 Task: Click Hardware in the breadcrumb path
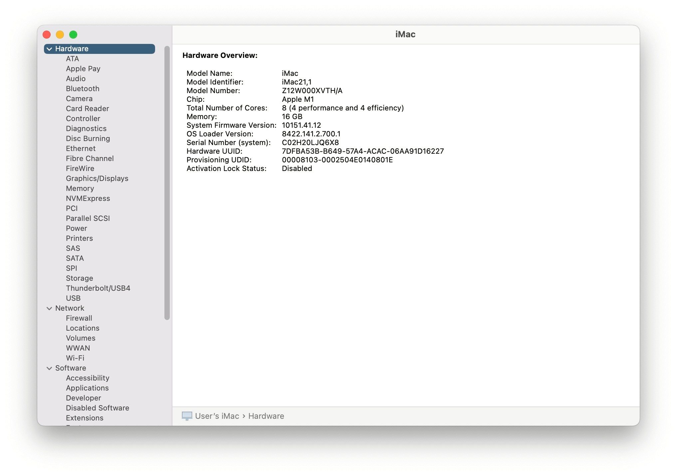coord(266,416)
